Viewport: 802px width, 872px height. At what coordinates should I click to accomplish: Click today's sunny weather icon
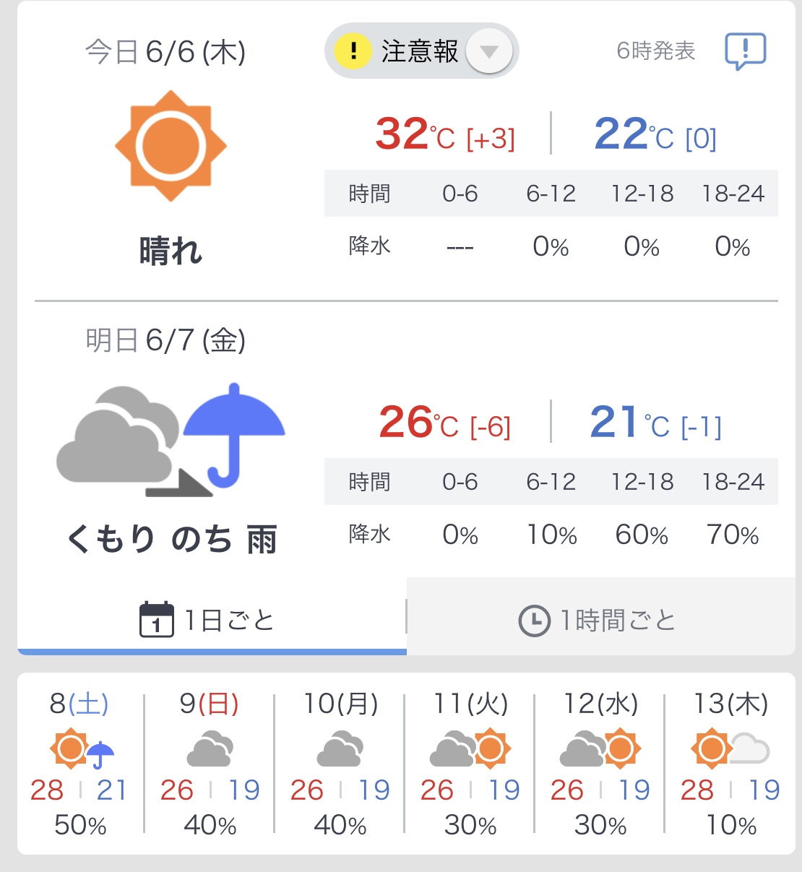click(x=171, y=146)
